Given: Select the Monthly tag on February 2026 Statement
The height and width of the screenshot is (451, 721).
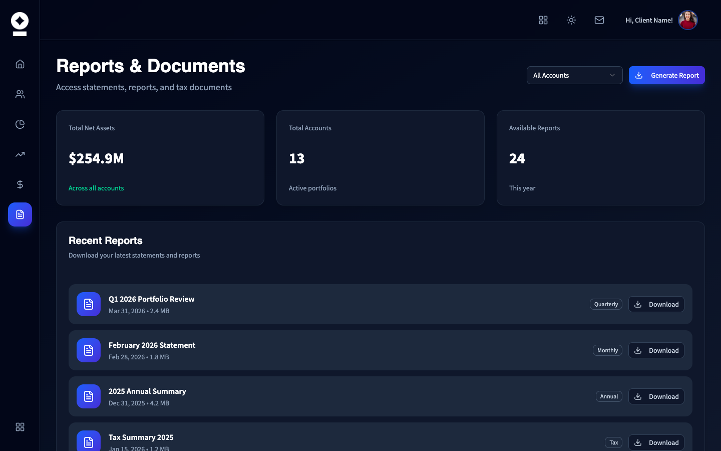Looking at the screenshot, I should 607,350.
